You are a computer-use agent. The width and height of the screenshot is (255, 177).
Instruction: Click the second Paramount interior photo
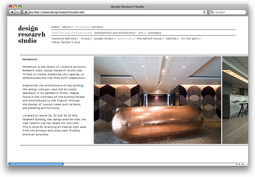click(235, 100)
